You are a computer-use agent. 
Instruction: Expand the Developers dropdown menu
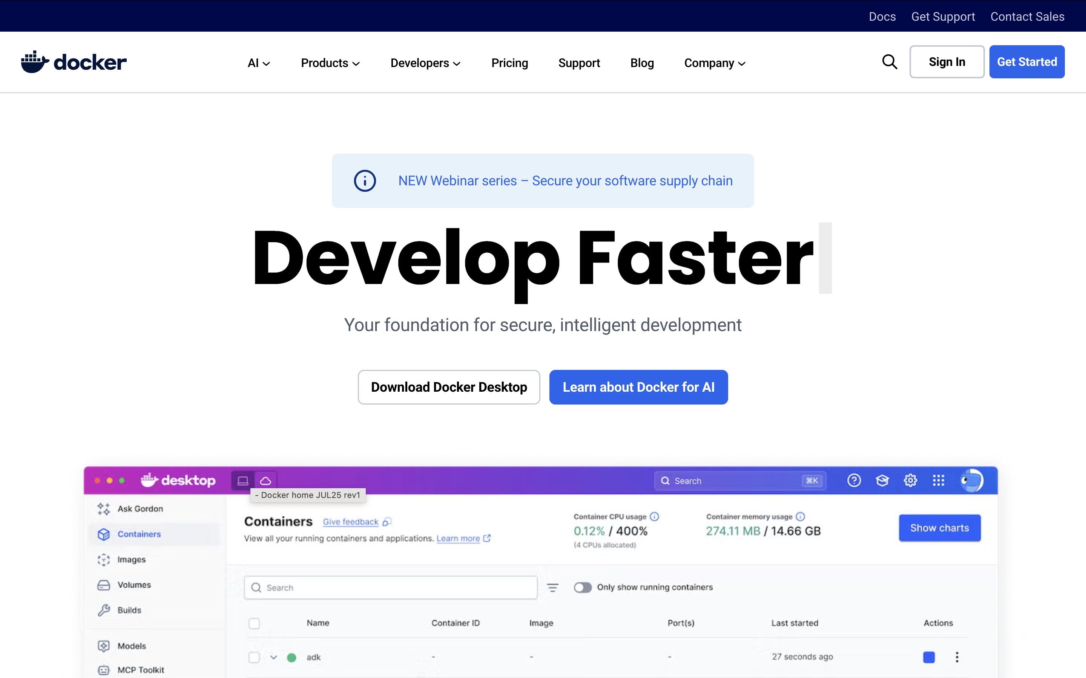coord(425,63)
